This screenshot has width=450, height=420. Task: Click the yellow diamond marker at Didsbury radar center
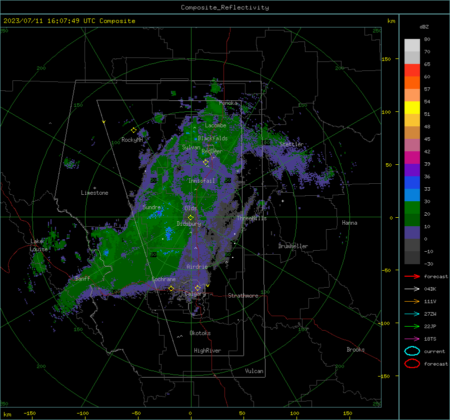tap(190, 218)
